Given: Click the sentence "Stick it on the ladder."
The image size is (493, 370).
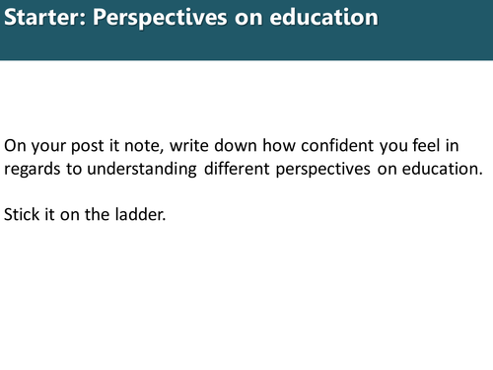Looking at the screenshot, I should [85, 214].
